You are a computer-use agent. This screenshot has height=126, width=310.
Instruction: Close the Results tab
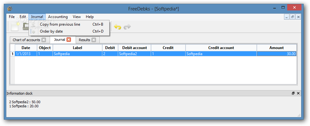94,40
